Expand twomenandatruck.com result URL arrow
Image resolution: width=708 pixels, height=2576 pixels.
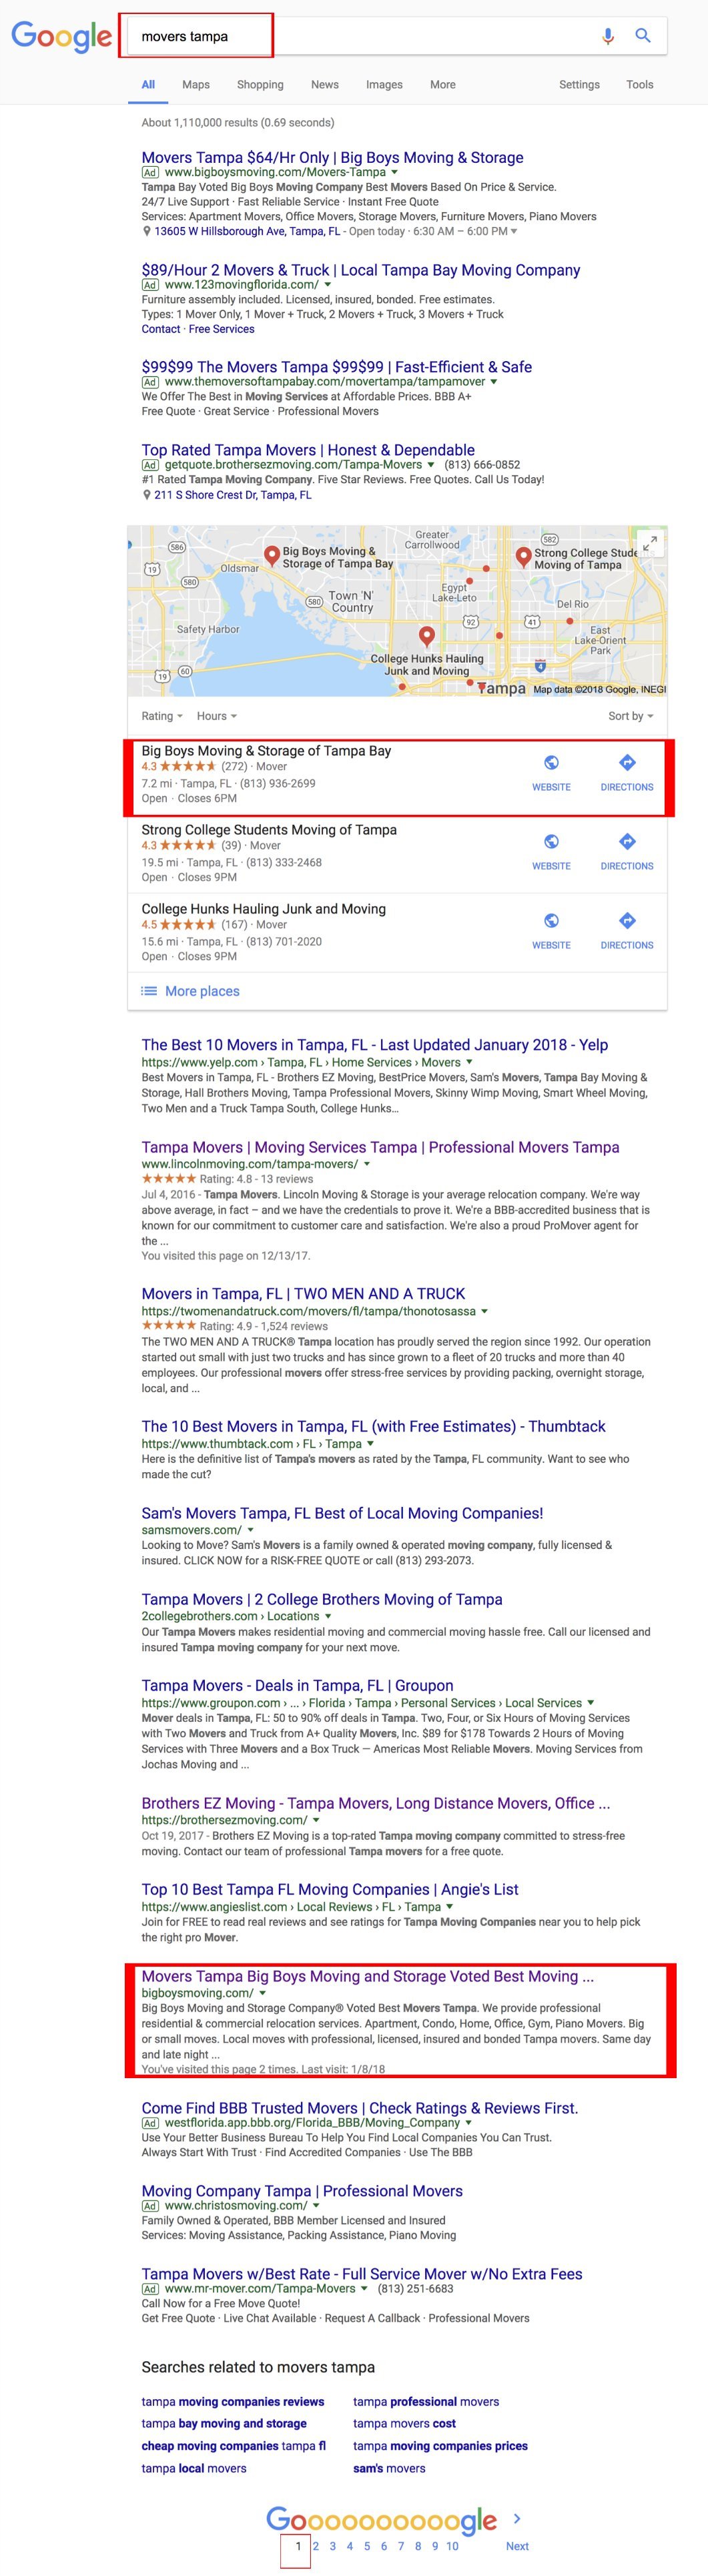485,1311
